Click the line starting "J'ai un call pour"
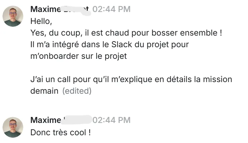This screenshot has height=143, width=248. pyautogui.click(x=131, y=79)
